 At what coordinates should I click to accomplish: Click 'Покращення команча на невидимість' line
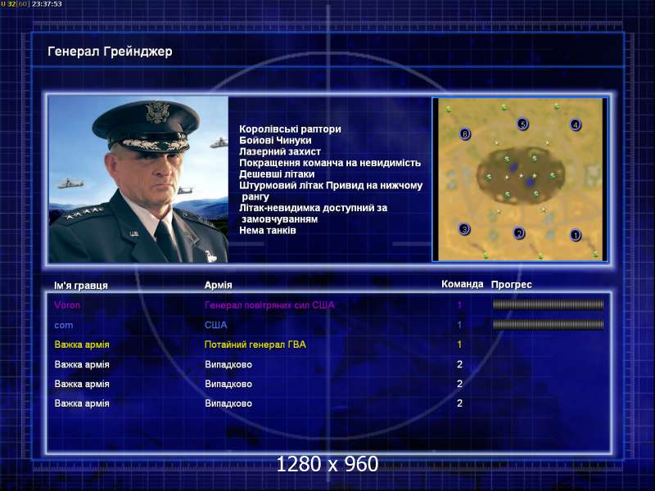tap(330, 163)
